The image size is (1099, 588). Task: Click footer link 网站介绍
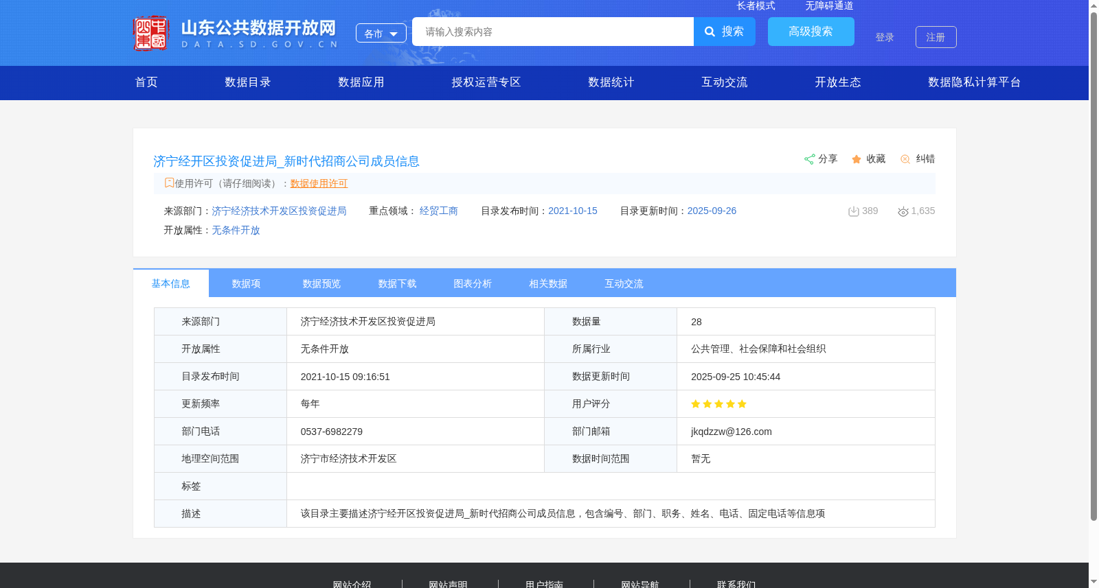click(352, 584)
